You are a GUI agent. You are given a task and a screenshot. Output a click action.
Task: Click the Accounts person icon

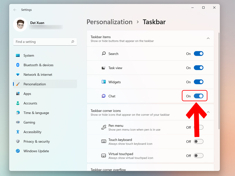(18, 103)
